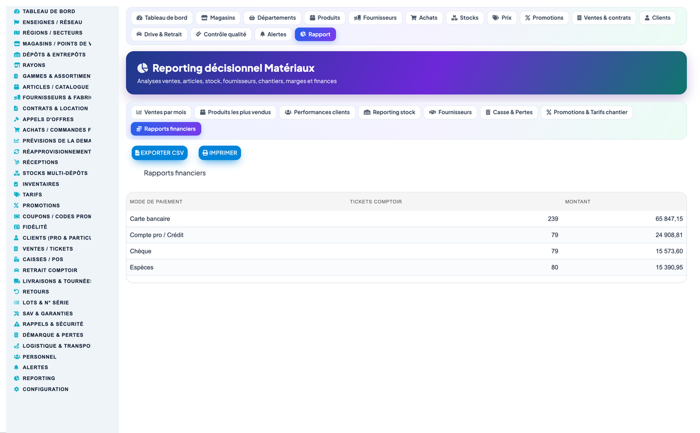Click the Espèces payment row label
The width and height of the screenshot is (700, 433).
pos(142,267)
